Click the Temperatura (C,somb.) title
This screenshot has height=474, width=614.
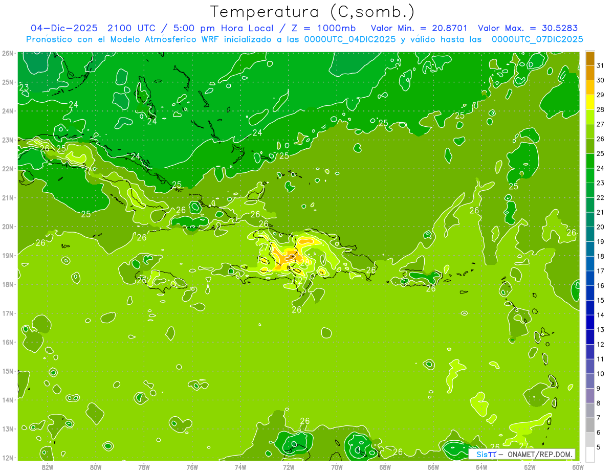pos(313,11)
